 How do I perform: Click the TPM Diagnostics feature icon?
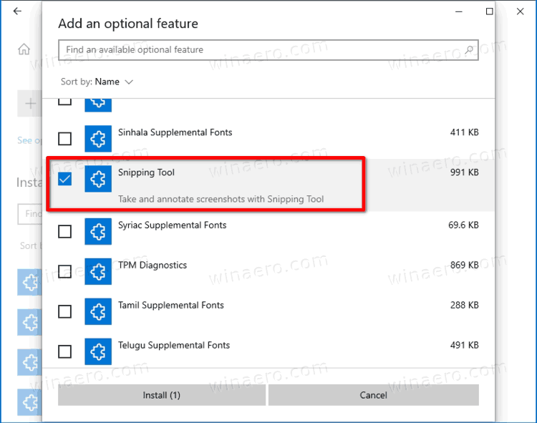98,271
